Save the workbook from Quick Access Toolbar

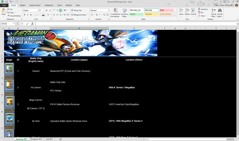pyautogui.click(x=7, y=1)
